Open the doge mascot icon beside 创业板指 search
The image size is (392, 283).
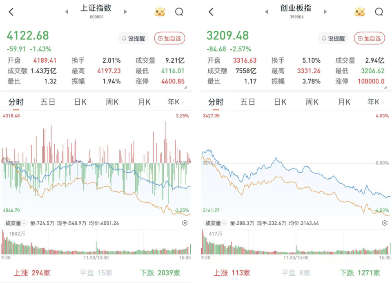coord(359,12)
